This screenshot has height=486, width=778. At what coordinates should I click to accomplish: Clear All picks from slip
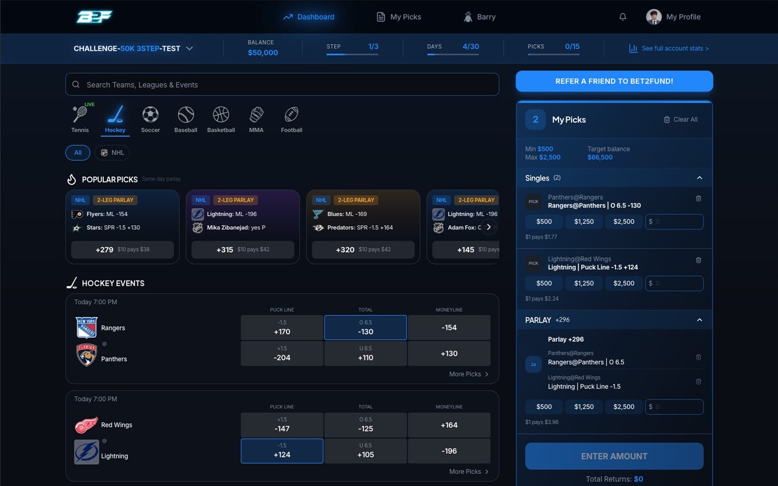coord(680,120)
